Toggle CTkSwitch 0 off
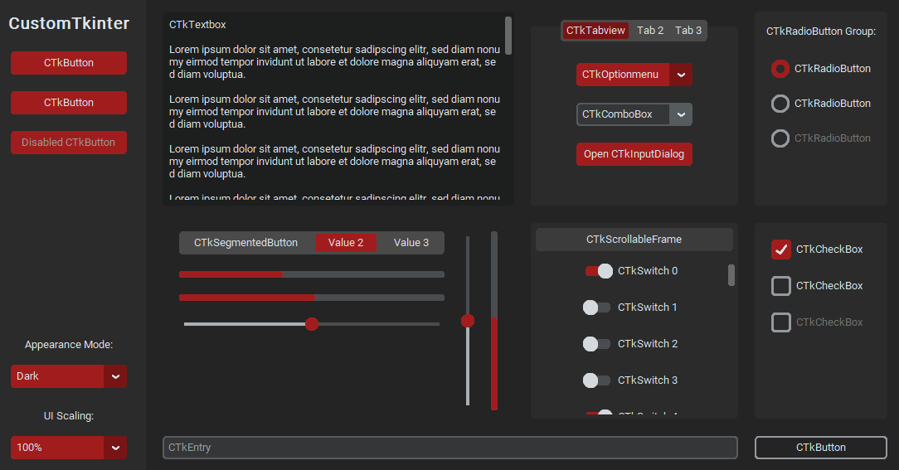This screenshot has height=470, width=899. click(598, 271)
